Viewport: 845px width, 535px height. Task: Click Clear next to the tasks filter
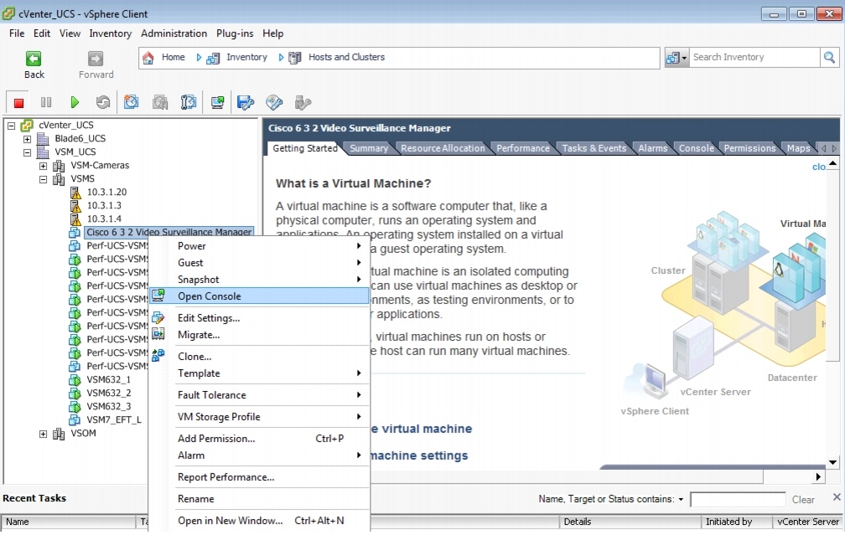[x=803, y=499]
